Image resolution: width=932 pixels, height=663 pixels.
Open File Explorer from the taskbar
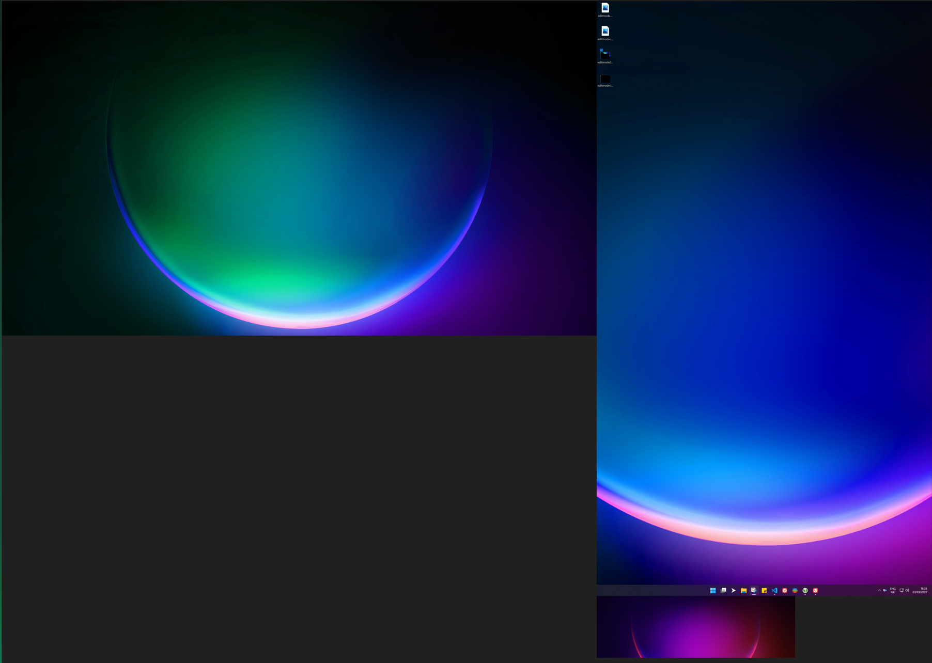[x=743, y=590]
